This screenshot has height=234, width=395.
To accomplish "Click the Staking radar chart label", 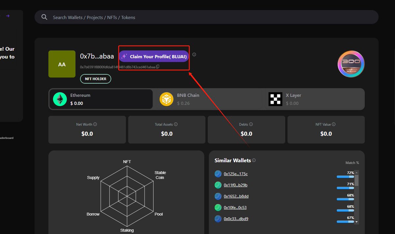I will (127, 230).
